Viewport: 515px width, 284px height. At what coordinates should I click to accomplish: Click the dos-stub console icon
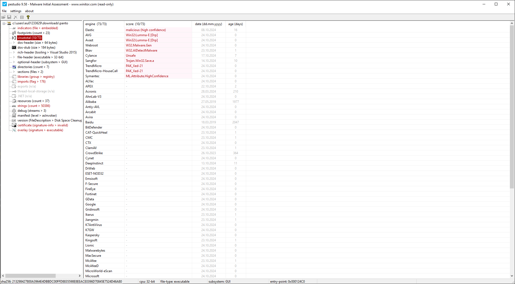point(14,48)
